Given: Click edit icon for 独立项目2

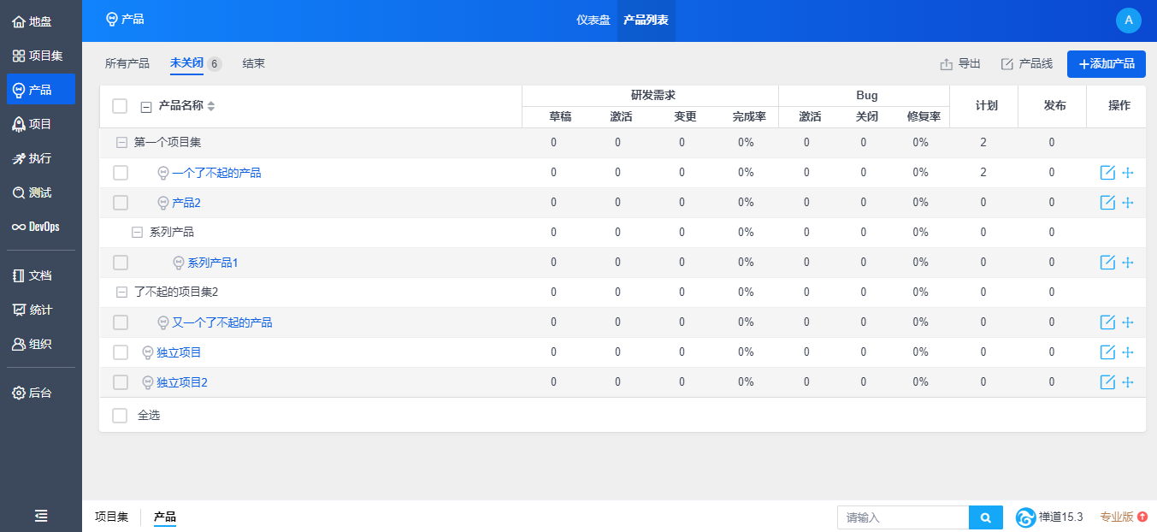Looking at the screenshot, I should coord(1107,382).
